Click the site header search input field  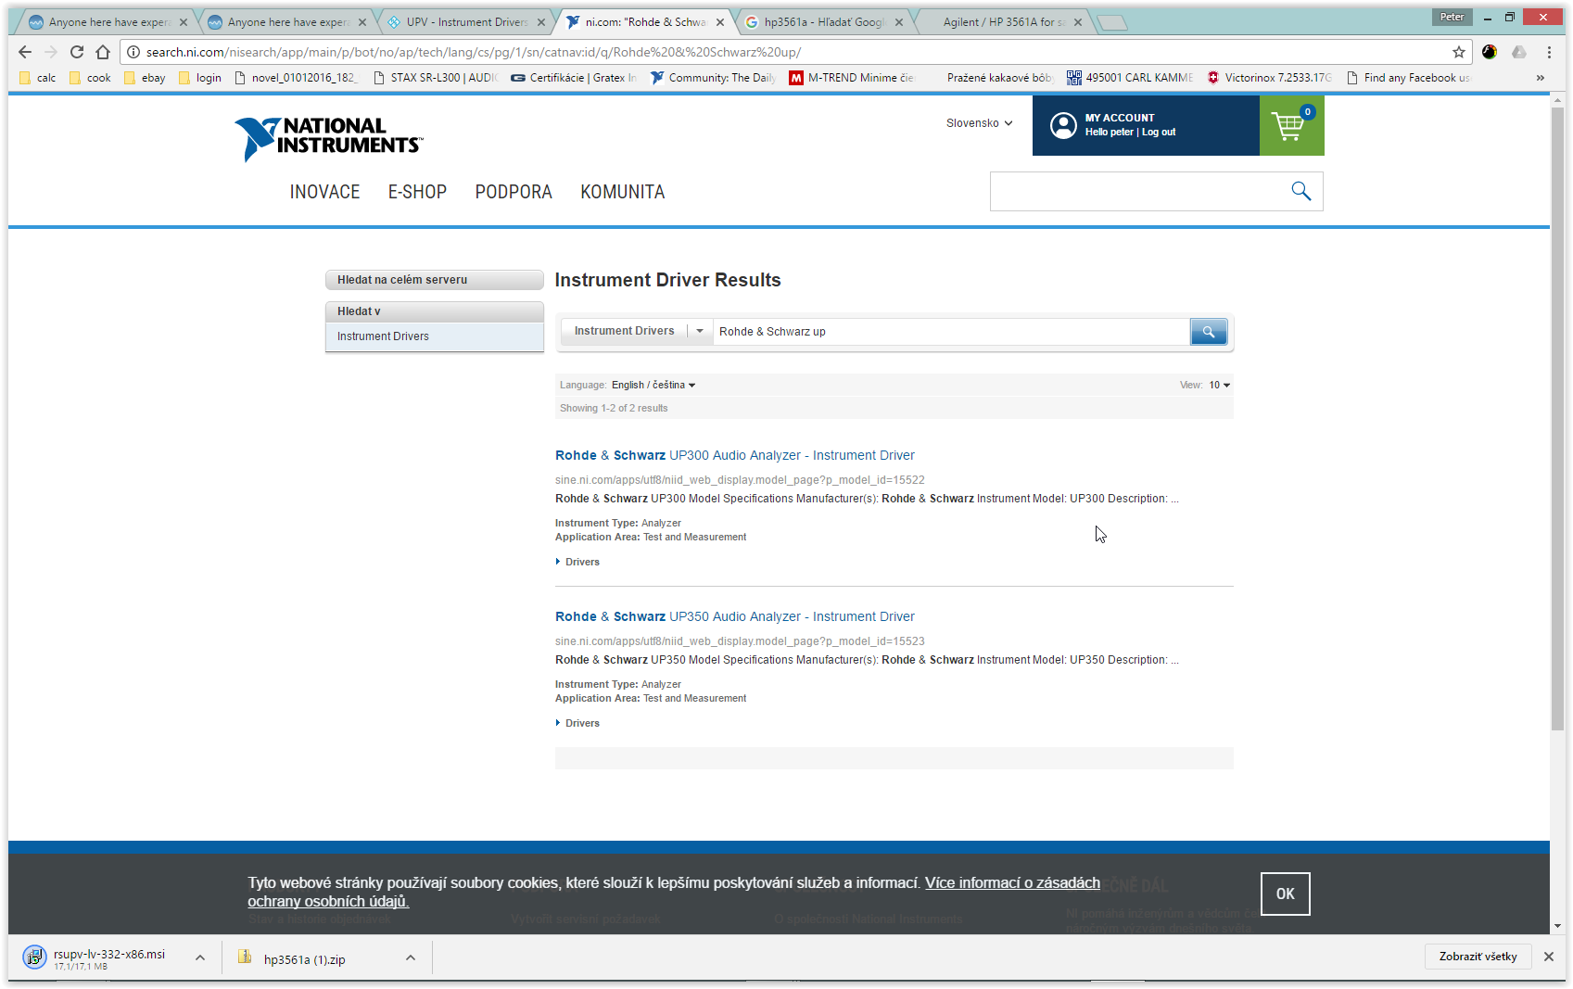pyautogui.click(x=1139, y=191)
